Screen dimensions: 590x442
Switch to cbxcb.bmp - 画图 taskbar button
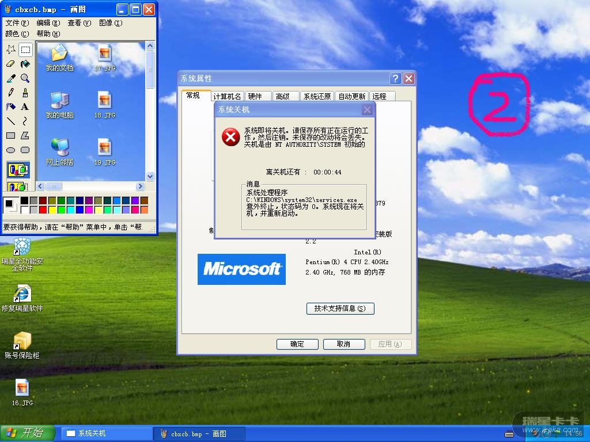coord(199,434)
